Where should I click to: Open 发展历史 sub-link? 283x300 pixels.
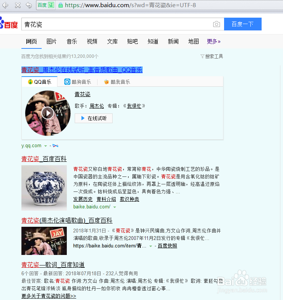tap(83, 199)
